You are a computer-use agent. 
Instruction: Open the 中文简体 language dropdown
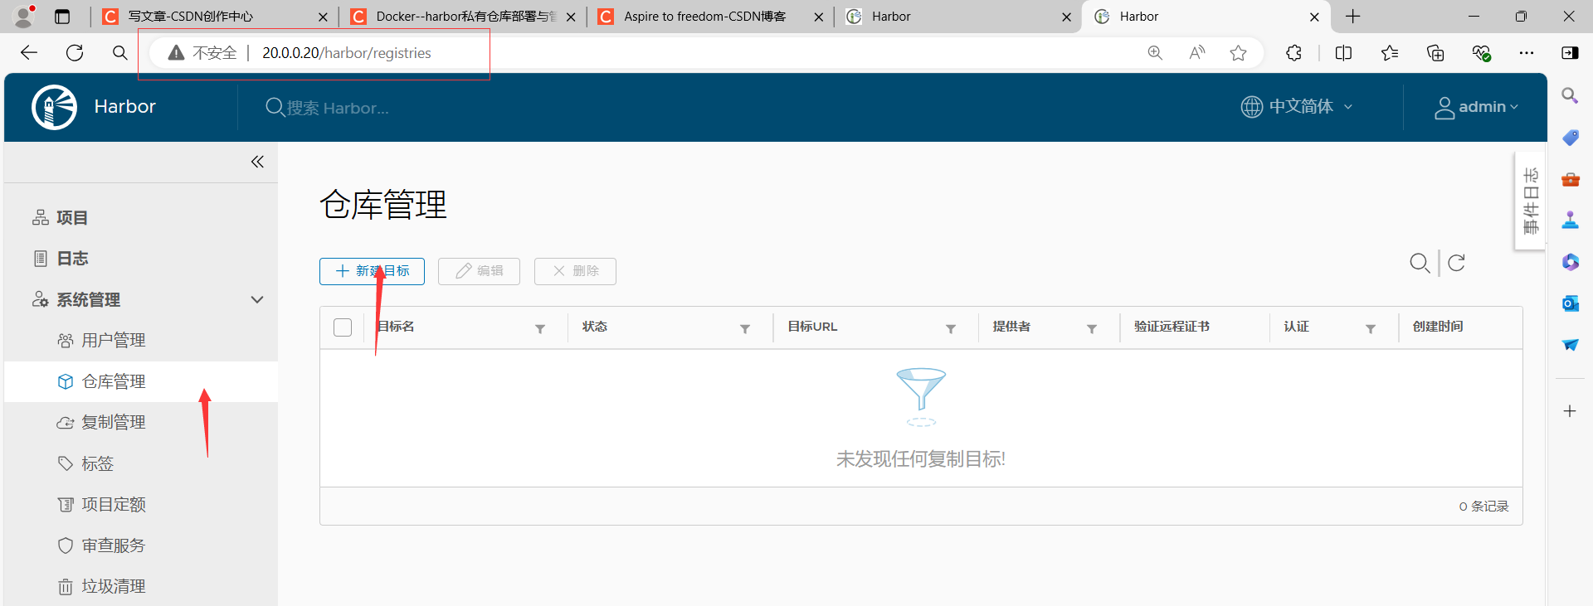[1297, 107]
